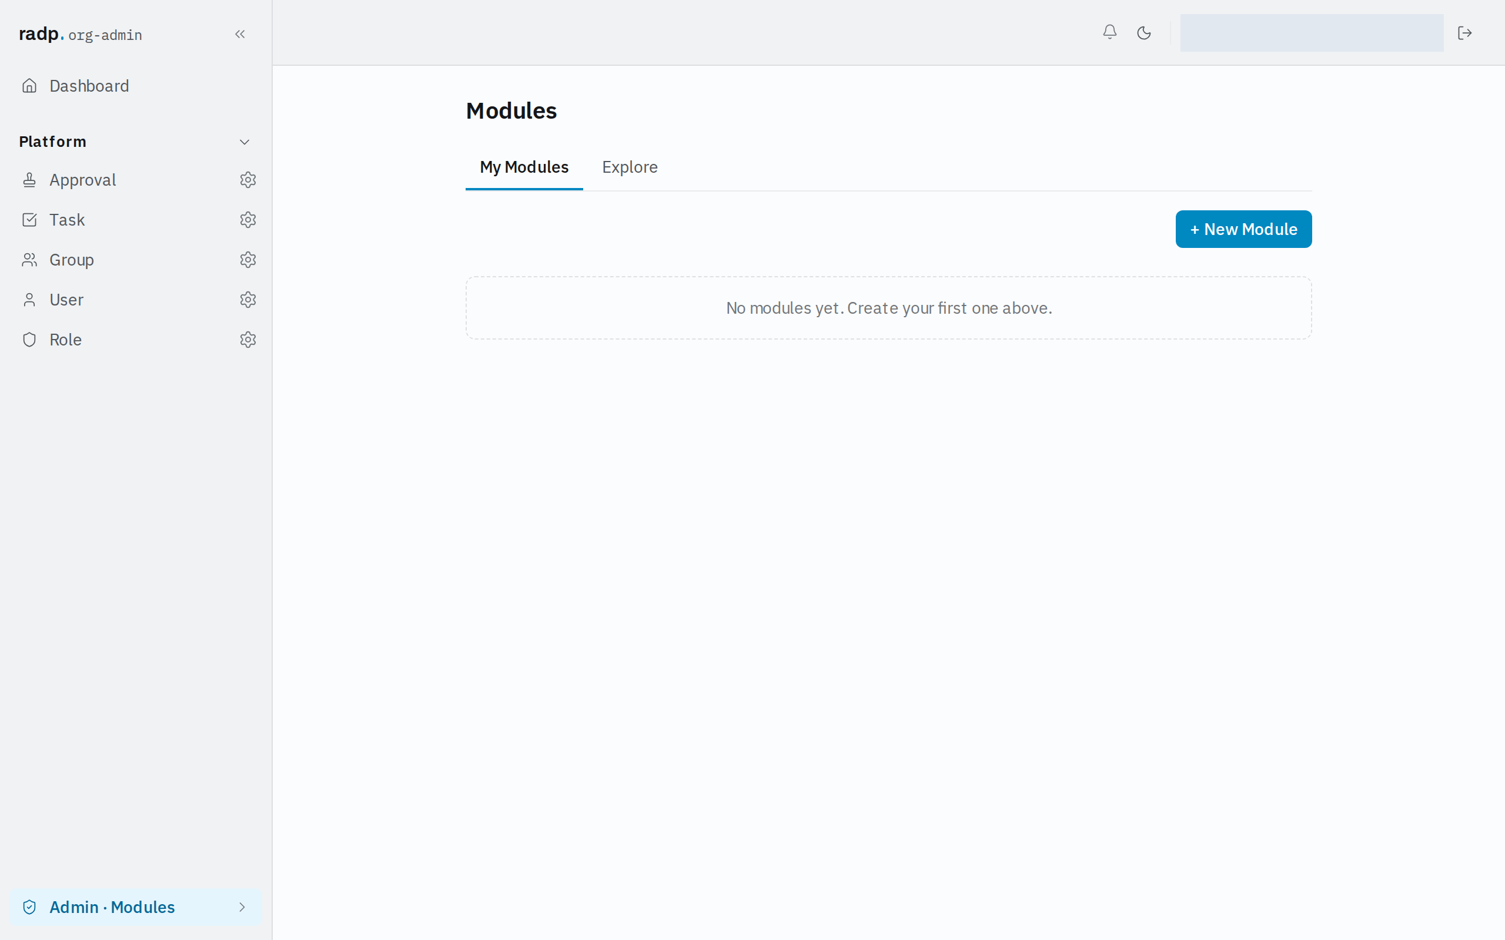Screen dimensions: 1505x940
Task: Click the "No modules yet" message
Action: [889, 308]
